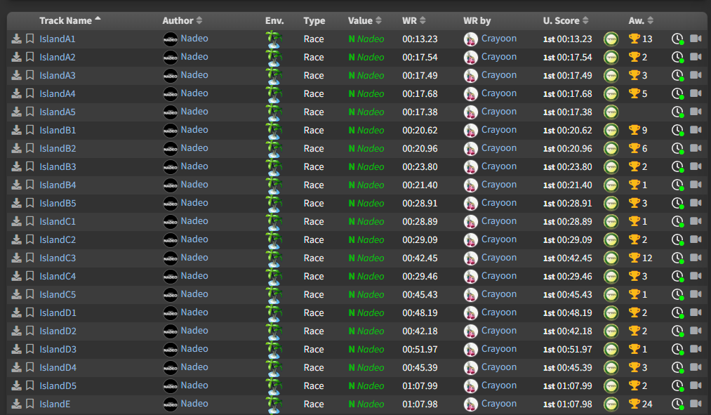This screenshot has width=711, height=415.
Task: Open leaderboard clock icon for IslandD5
Action: tap(677, 386)
